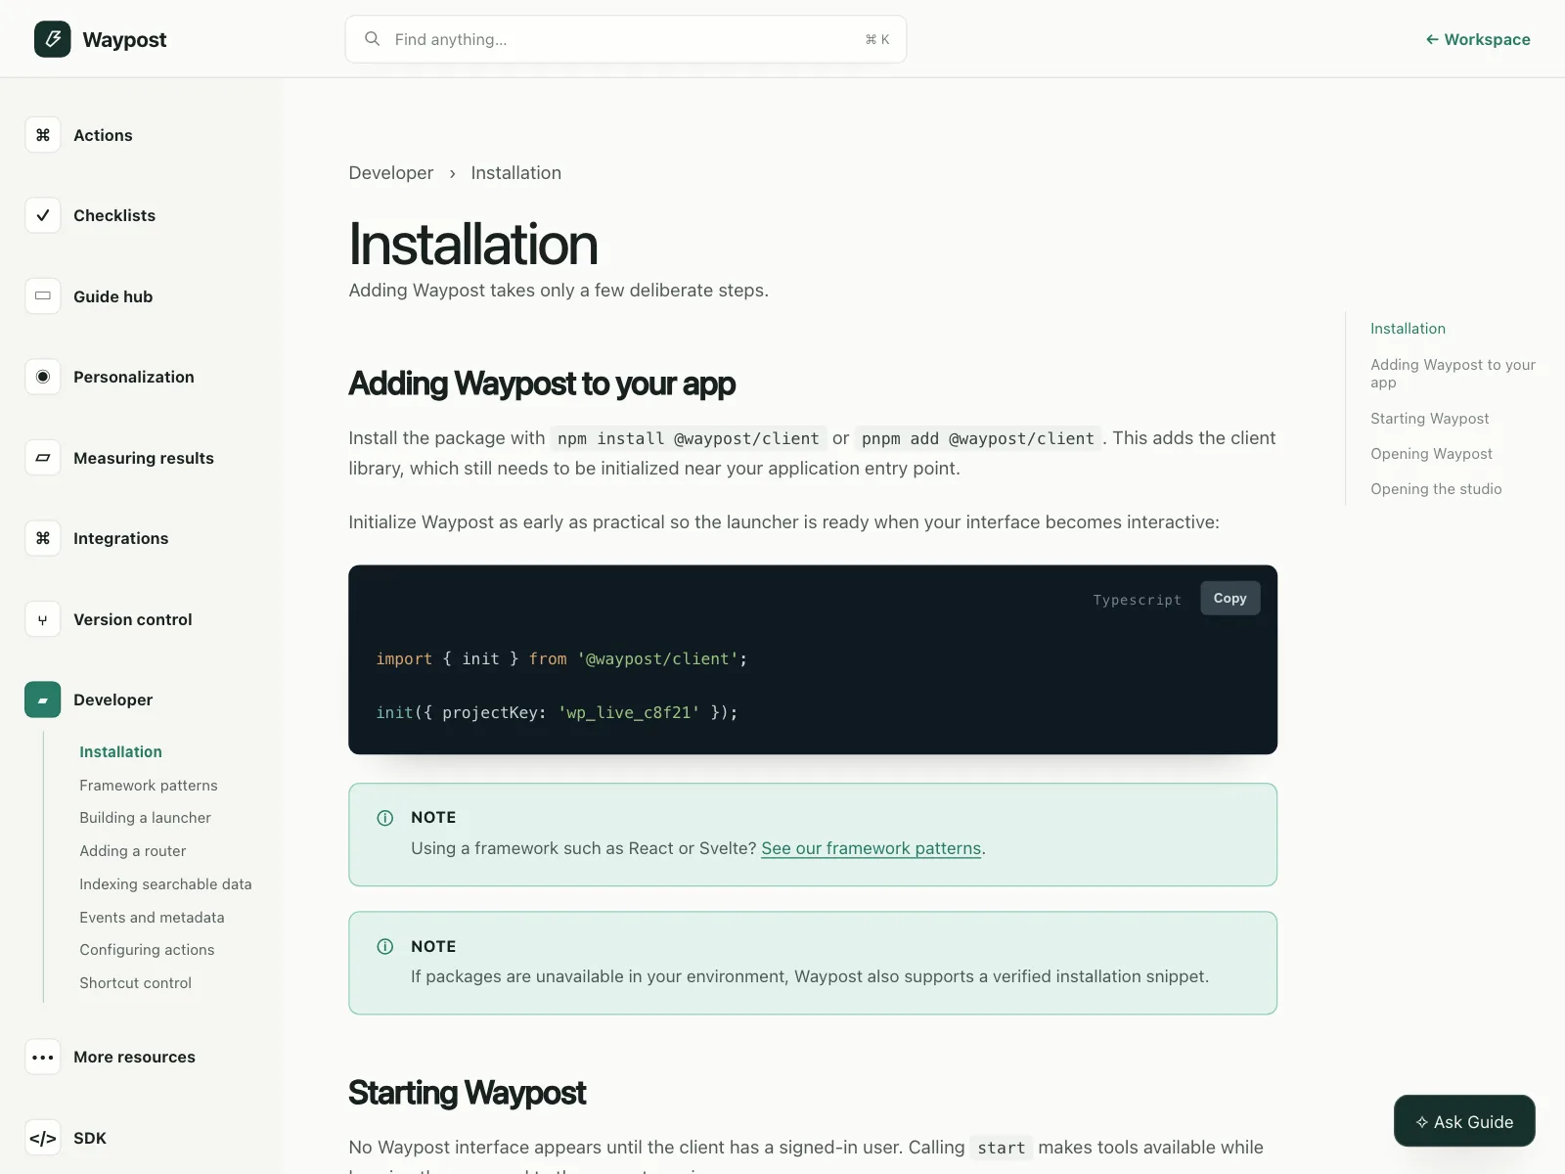Open the Checklists checkmark icon

point(43,215)
